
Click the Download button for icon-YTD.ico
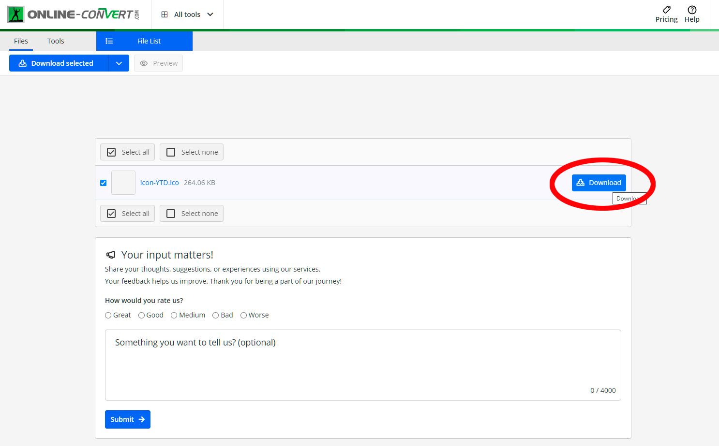click(x=599, y=183)
